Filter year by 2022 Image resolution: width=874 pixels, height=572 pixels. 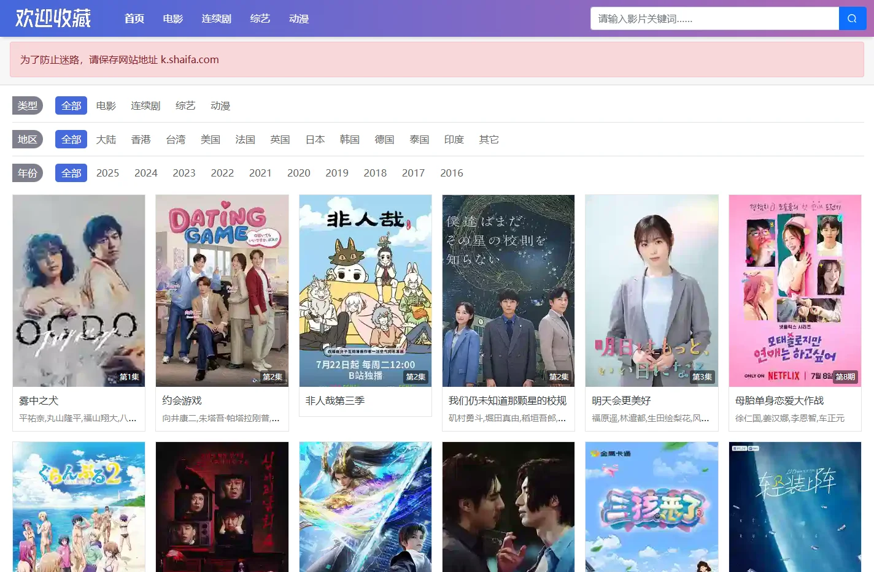pos(222,173)
